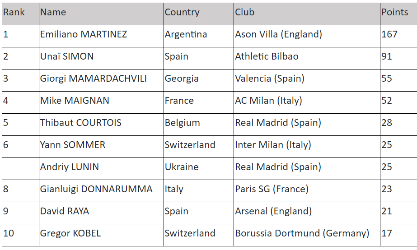
Task: Select the Arsenal (England) cell
Action: 273,212
